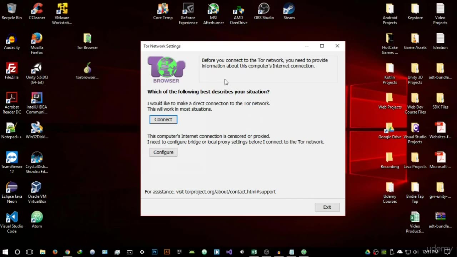Open the Recycle Bin desktop icon
This screenshot has width=457, height=257.
click(12, 11)
